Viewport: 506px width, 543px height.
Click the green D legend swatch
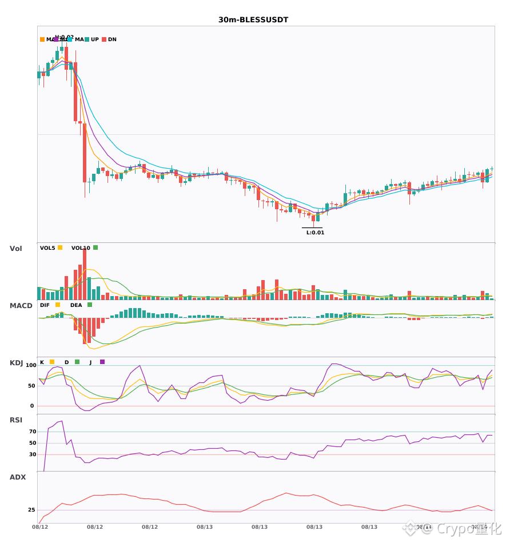point(77,362)
